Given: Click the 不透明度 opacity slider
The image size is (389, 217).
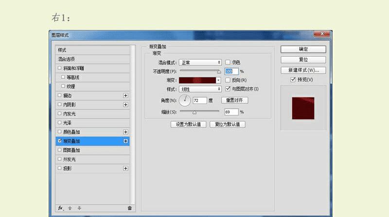Looking at the screenshot, I should (200, 71).
